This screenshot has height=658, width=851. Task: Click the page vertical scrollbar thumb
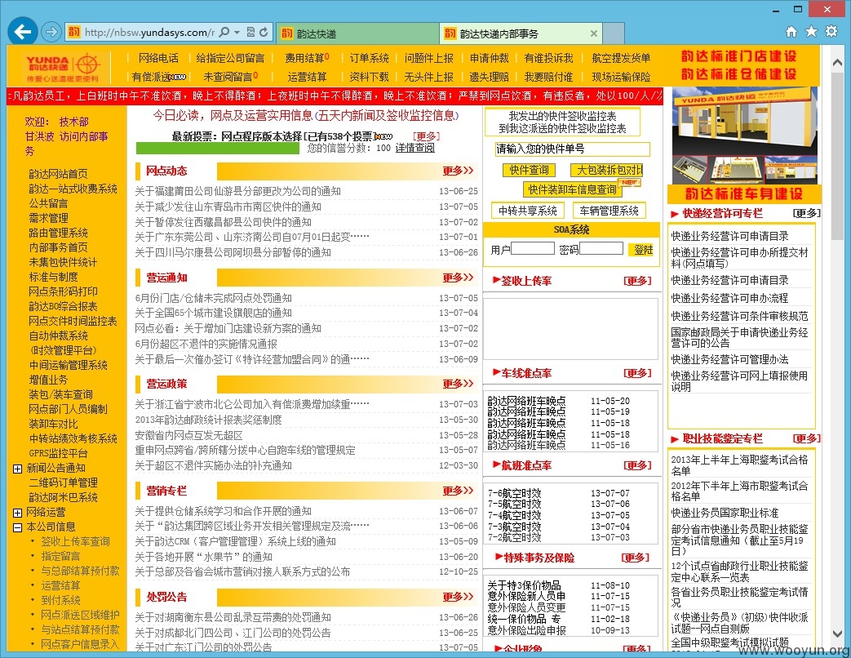(837, 158)
